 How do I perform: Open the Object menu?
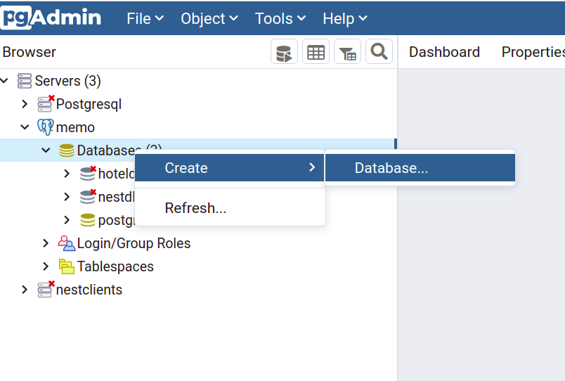(209, 18)
